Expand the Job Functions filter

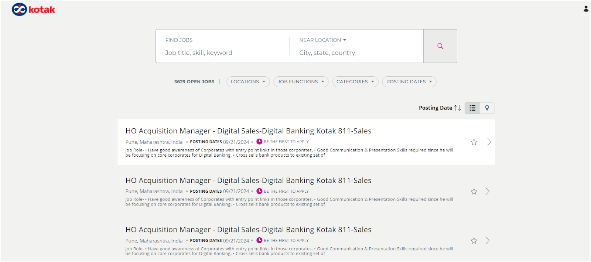pos(301,82)
